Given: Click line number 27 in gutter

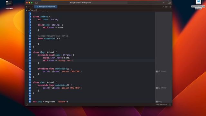Looking at the screenshot, I should tap(30, 82).
